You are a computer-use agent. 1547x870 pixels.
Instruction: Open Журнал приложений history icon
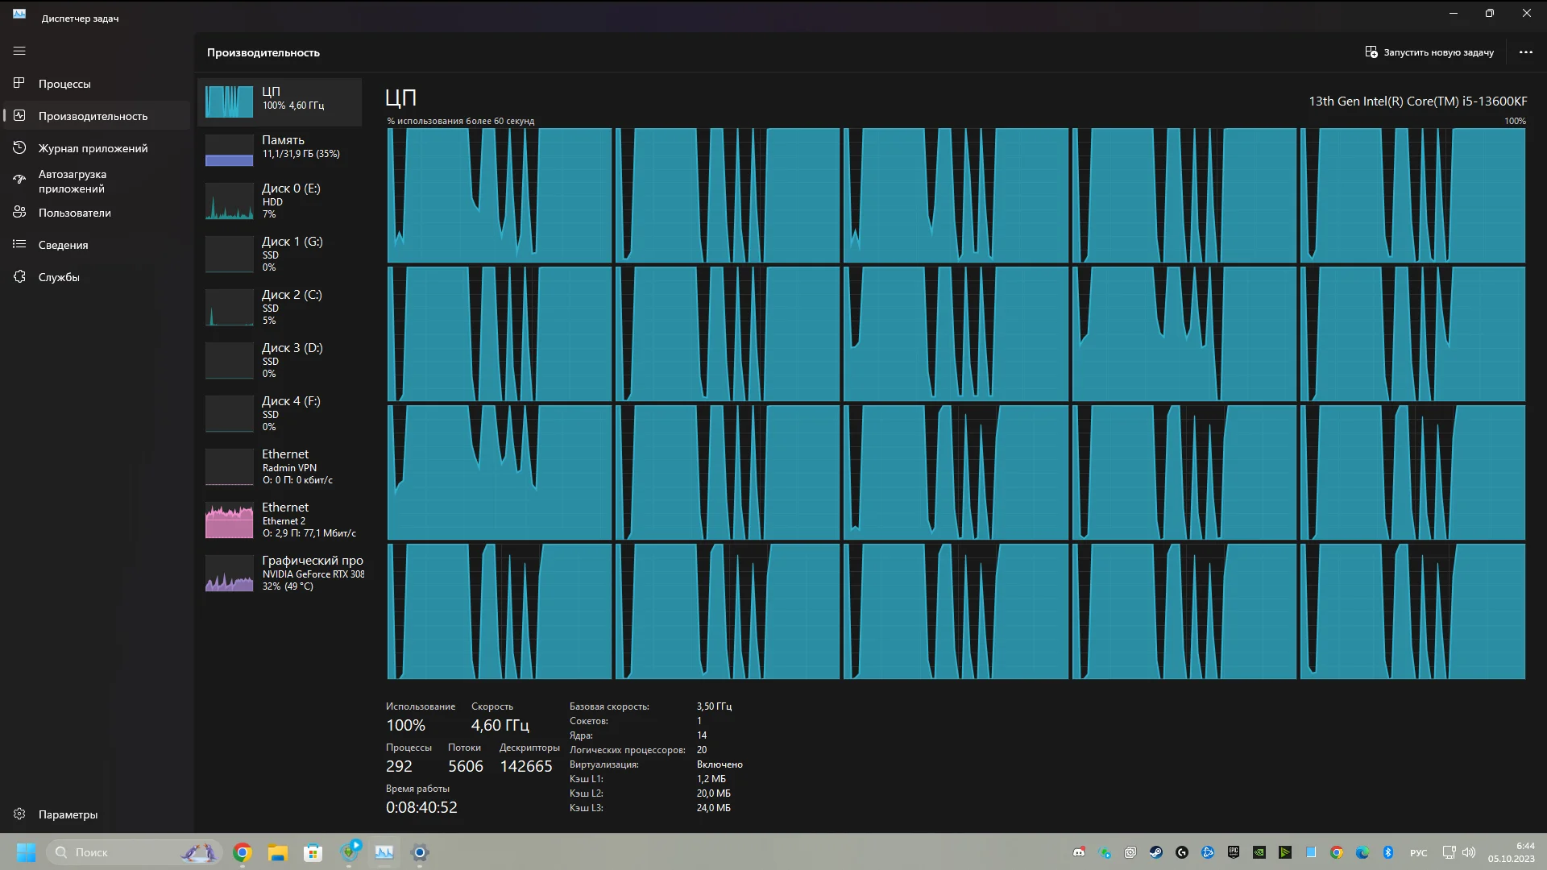(x=19, y=148)
